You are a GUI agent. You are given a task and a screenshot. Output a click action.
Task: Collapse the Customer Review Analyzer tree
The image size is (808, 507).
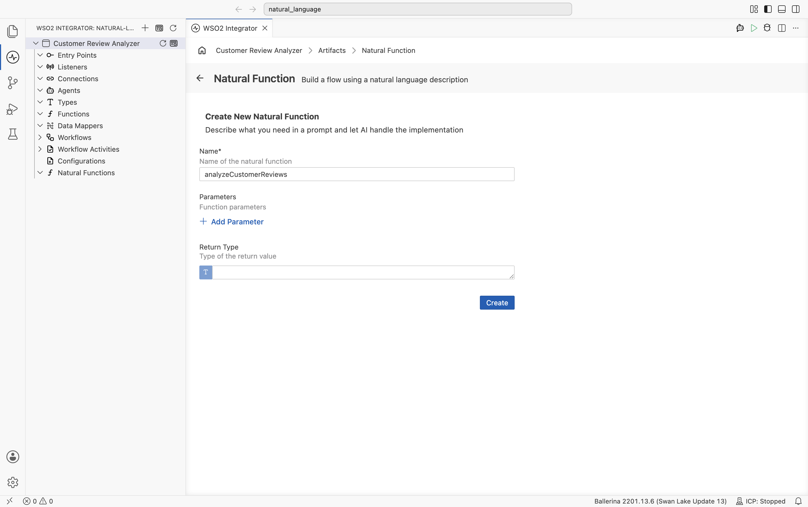click(x=36, y=43)
